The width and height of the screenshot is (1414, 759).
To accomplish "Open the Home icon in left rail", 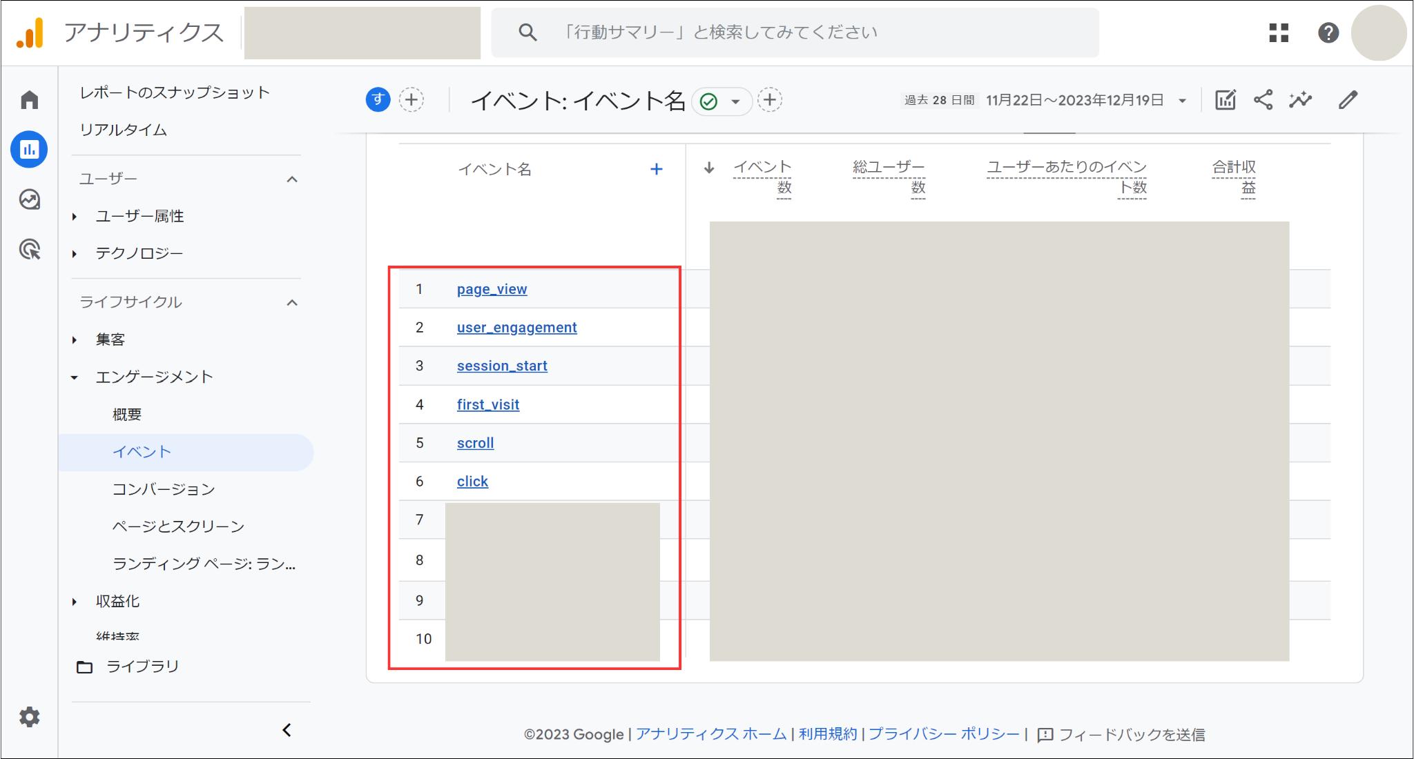I will (x=29, y=100).
